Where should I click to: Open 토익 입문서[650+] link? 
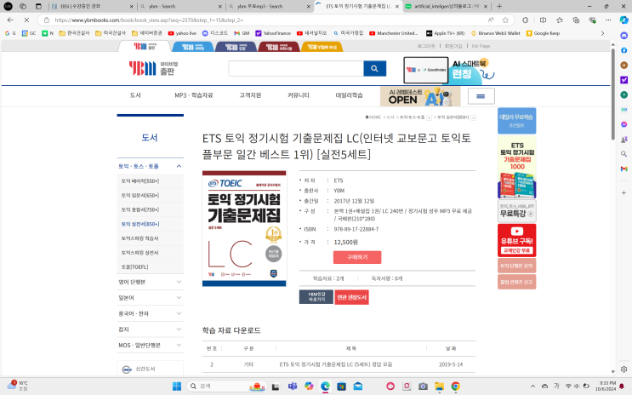[140, 195]
